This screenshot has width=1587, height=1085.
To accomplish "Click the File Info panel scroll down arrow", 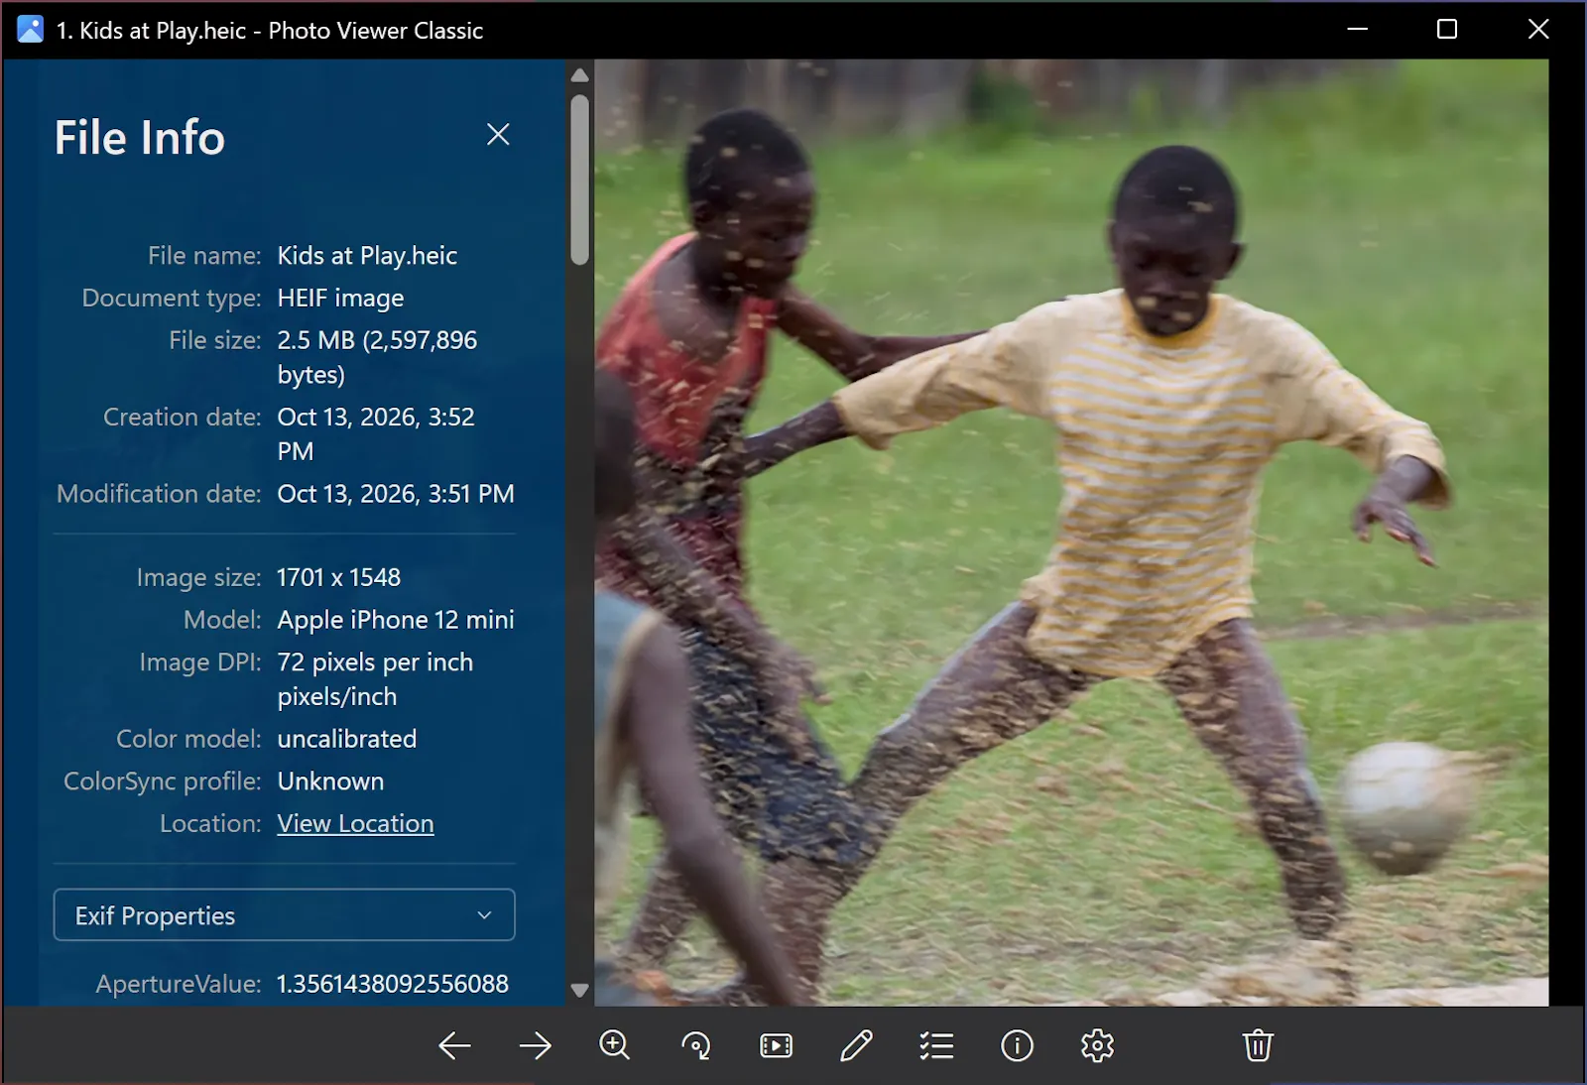I will [x=580, y=990].
